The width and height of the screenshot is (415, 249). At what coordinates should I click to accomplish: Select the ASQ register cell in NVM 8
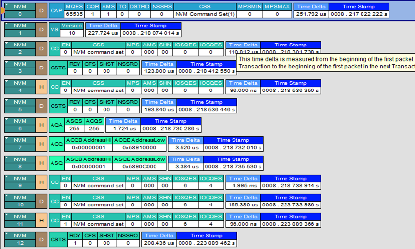(x=56, y=163)
